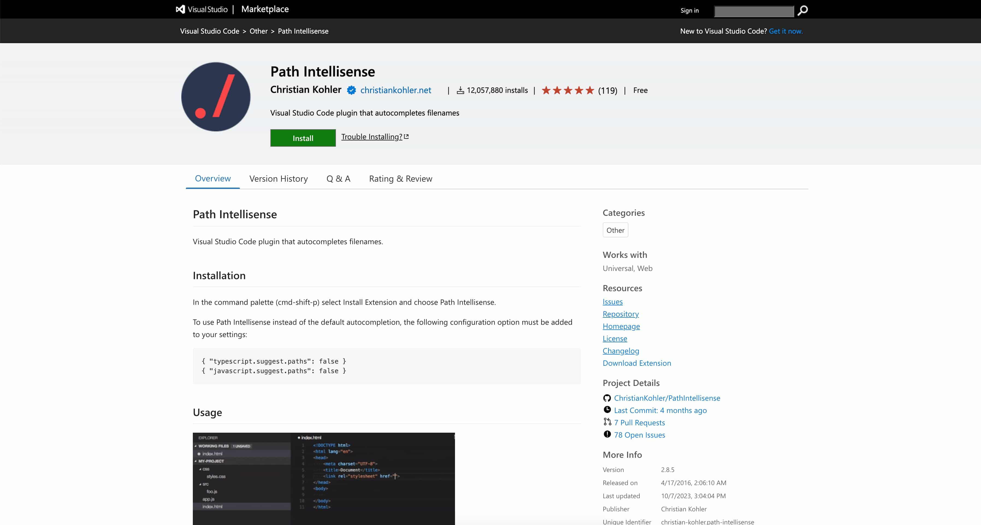Click Sign in
Screen dimensions: 981x525
coord(690,11)
